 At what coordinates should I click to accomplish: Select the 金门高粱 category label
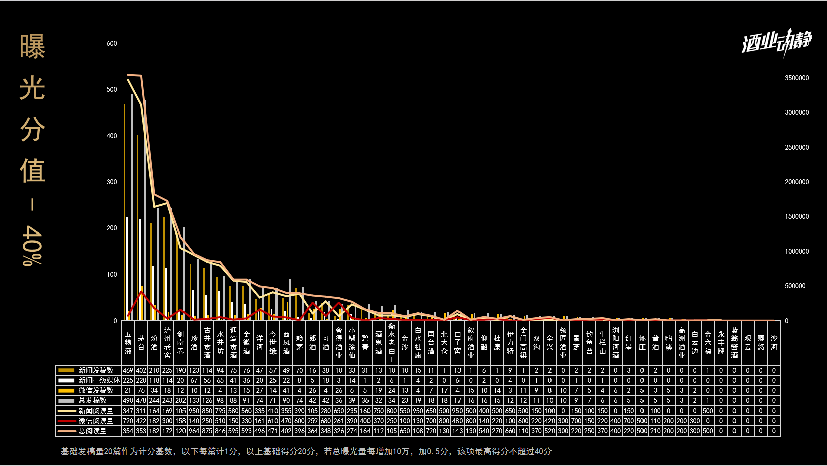[523, 342]
